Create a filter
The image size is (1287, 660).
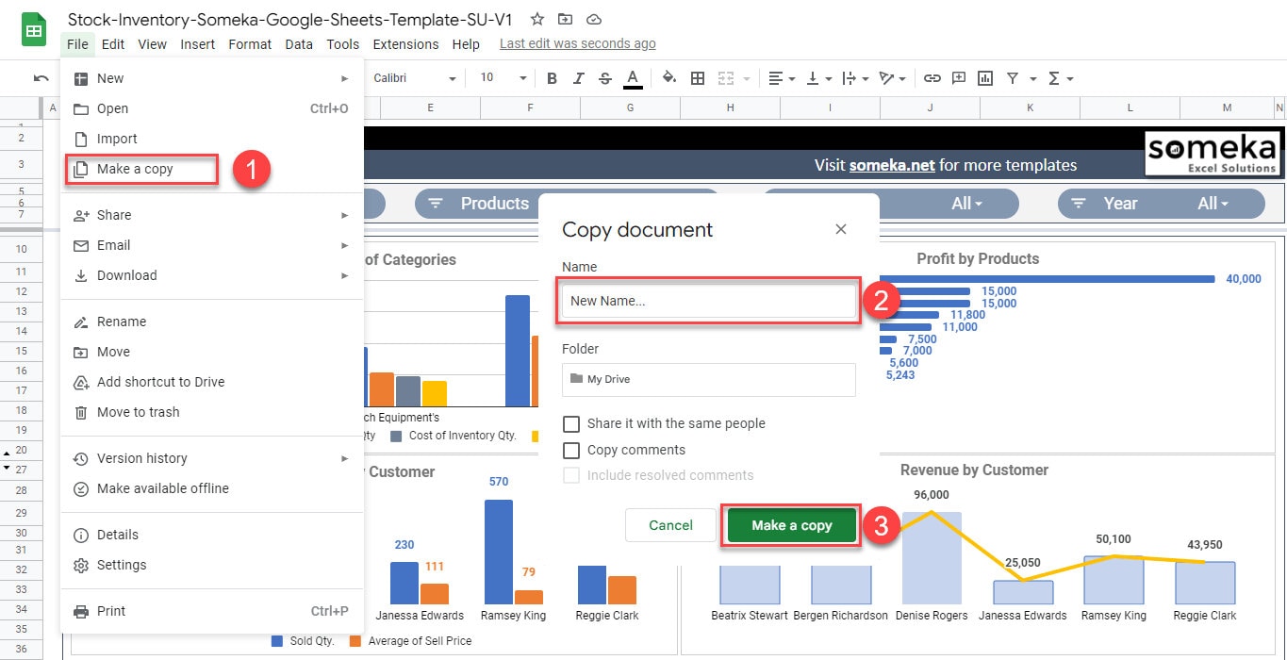coord(1011,78)
